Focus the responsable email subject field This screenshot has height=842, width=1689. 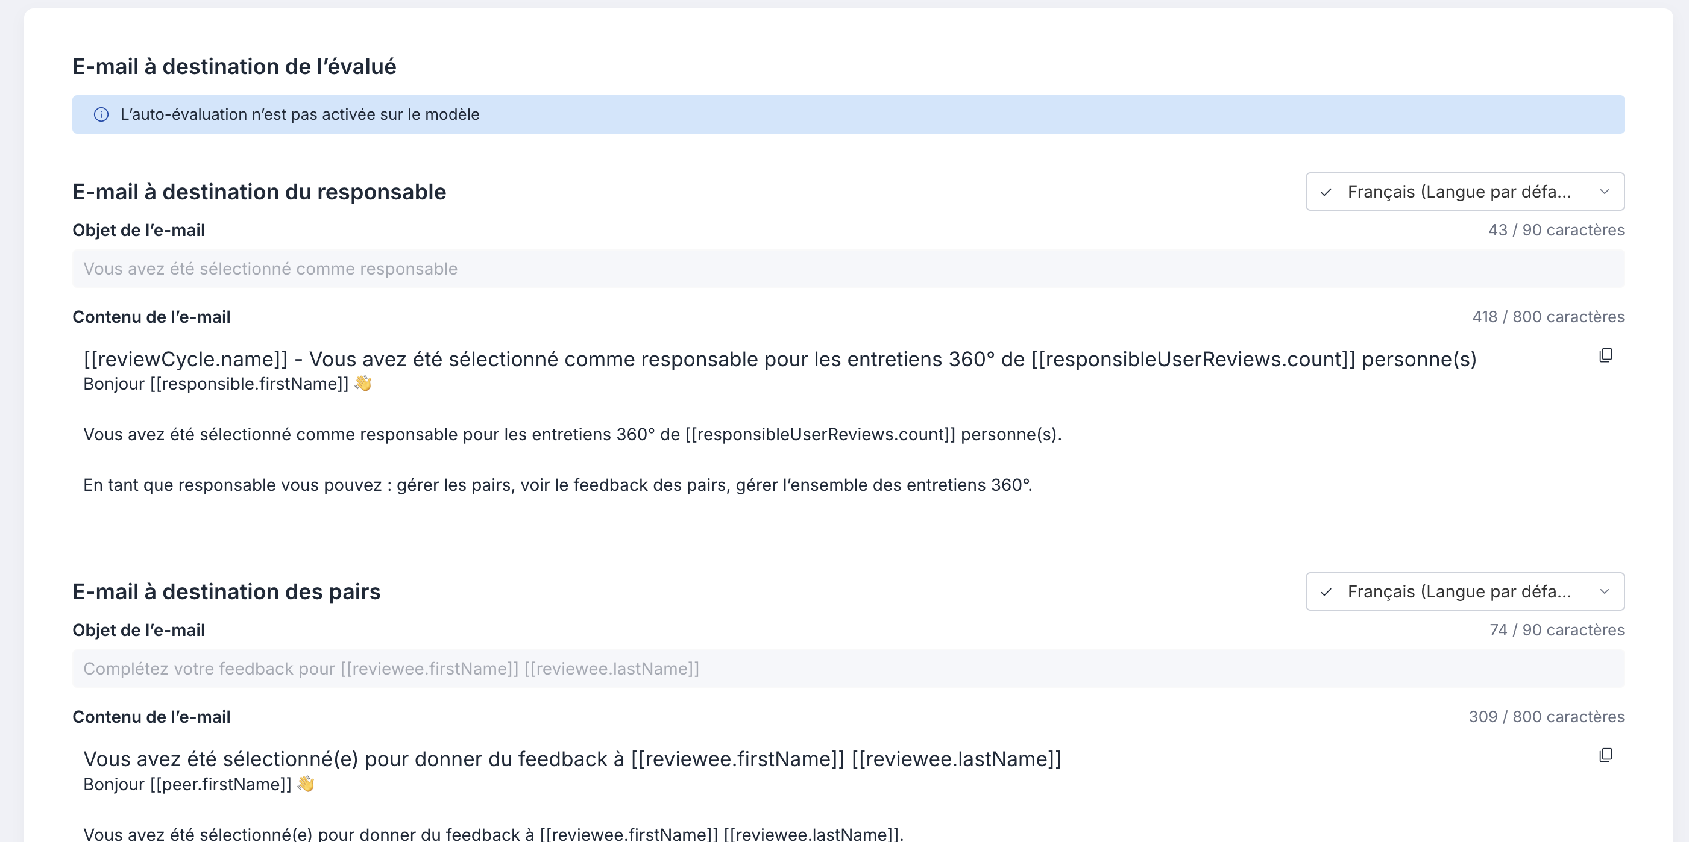click(x=849, y=269)
